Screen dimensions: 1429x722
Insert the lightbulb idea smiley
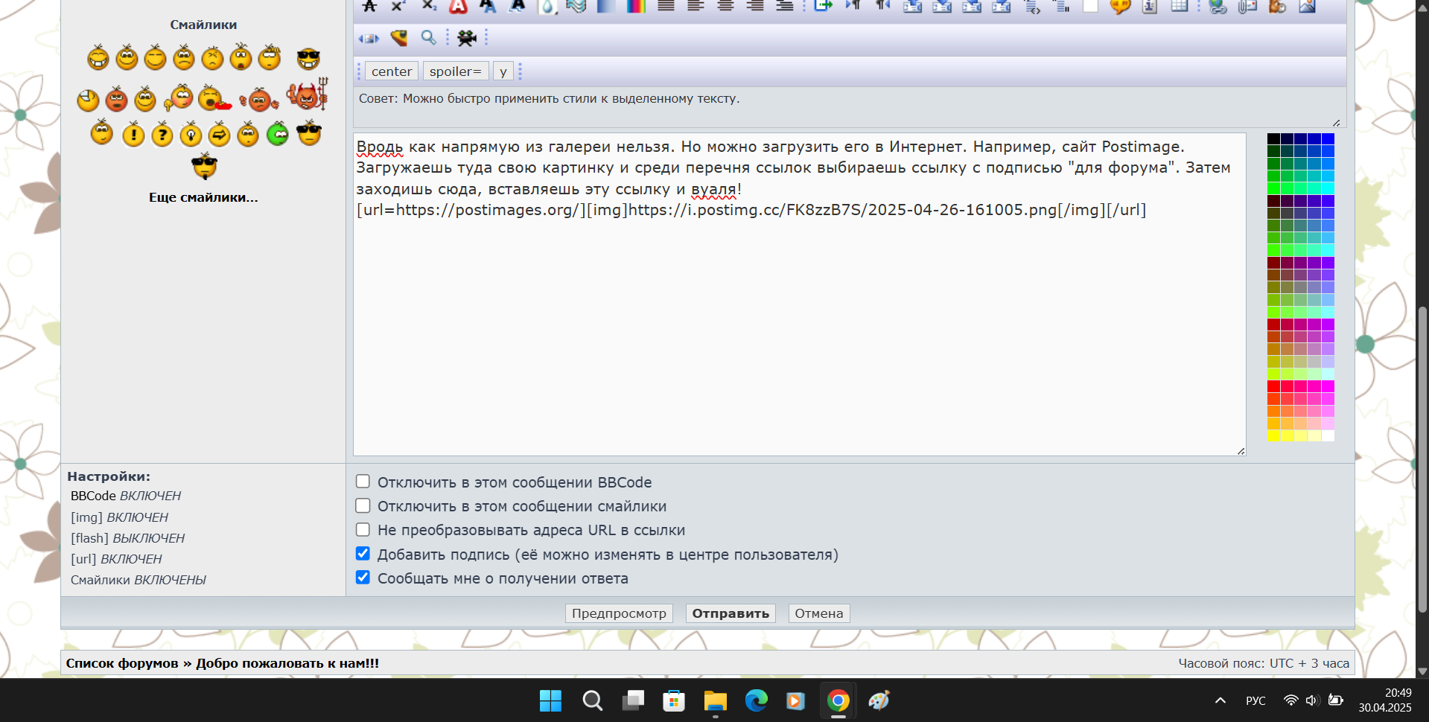click(x=191, y=133)
